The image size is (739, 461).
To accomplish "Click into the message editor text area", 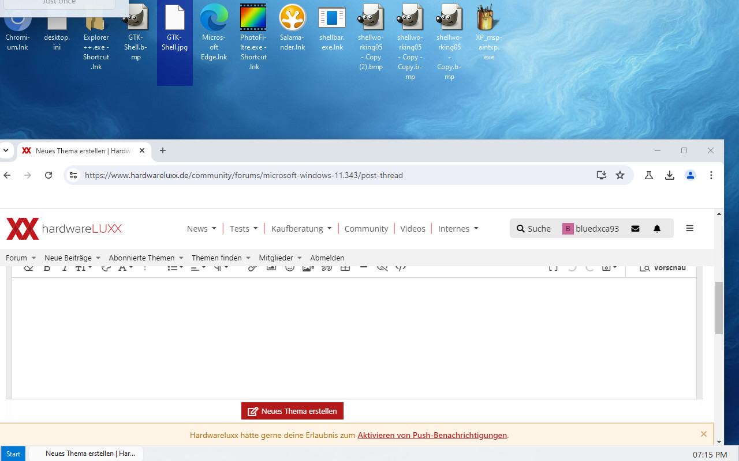I will pos(354,338).
